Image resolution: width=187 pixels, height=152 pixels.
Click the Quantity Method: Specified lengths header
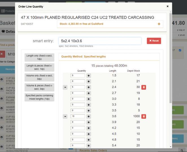pos(84,57)
